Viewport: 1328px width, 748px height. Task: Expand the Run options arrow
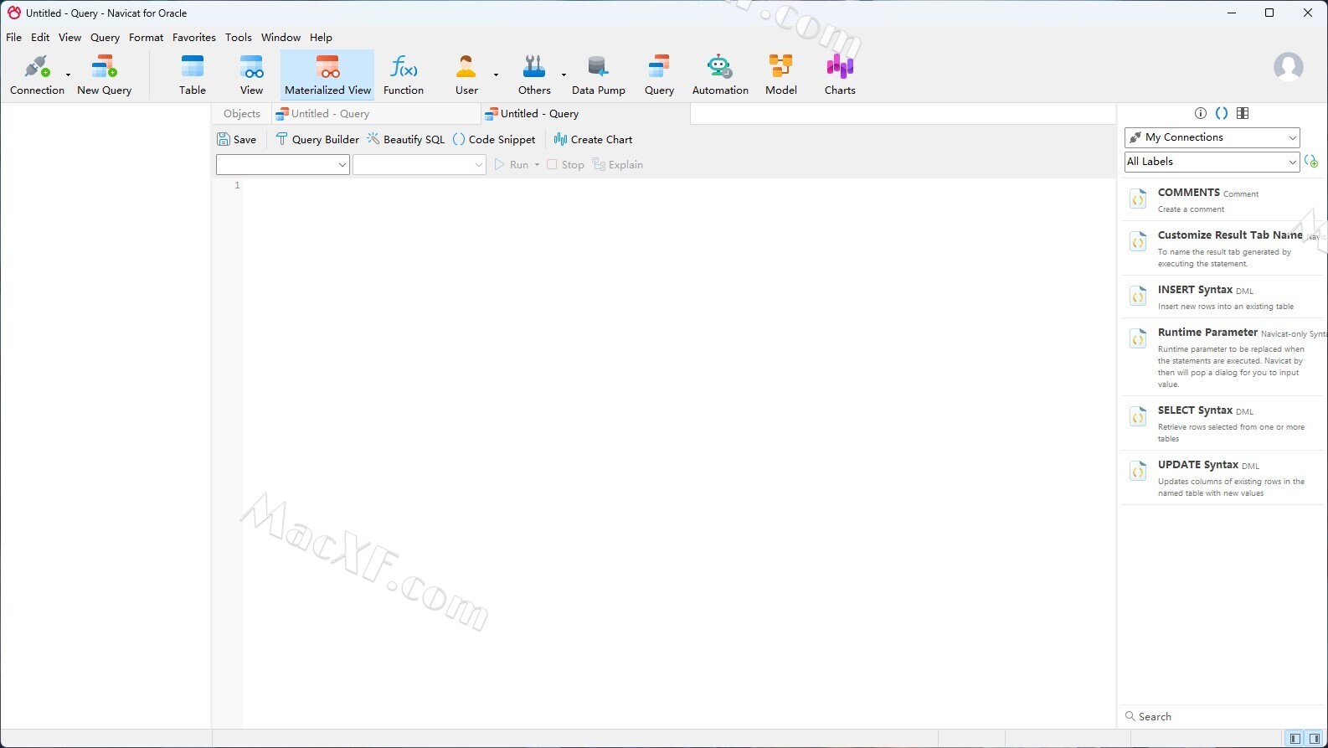tap(537, 165)
